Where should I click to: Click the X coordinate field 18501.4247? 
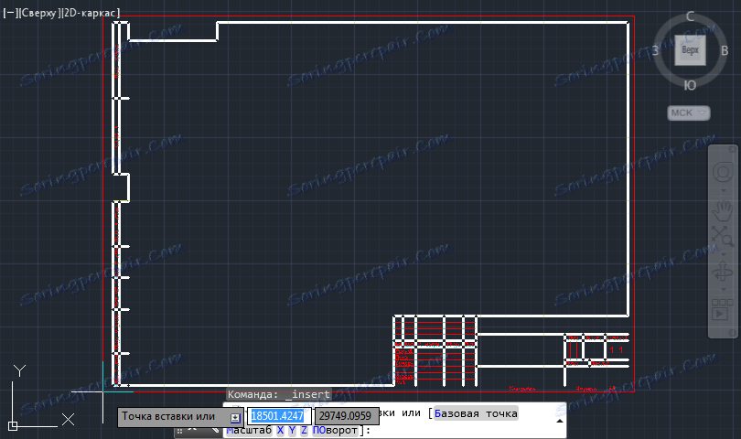[280, 417]
